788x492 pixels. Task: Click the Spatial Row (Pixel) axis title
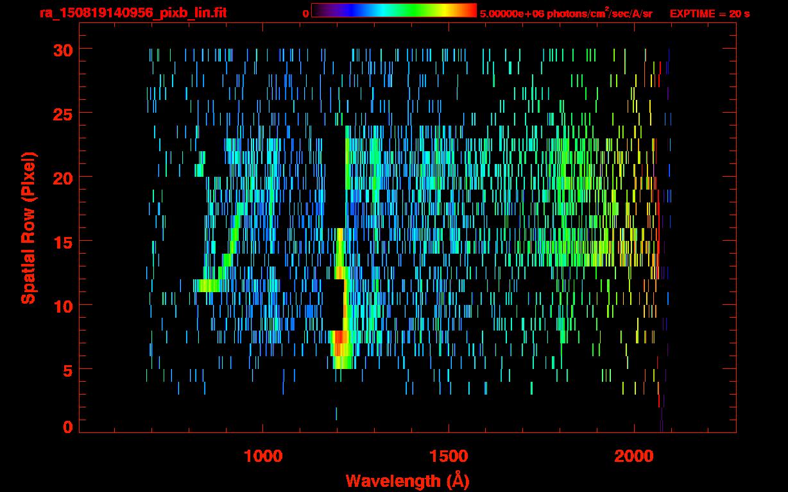[x=28, y=228]
